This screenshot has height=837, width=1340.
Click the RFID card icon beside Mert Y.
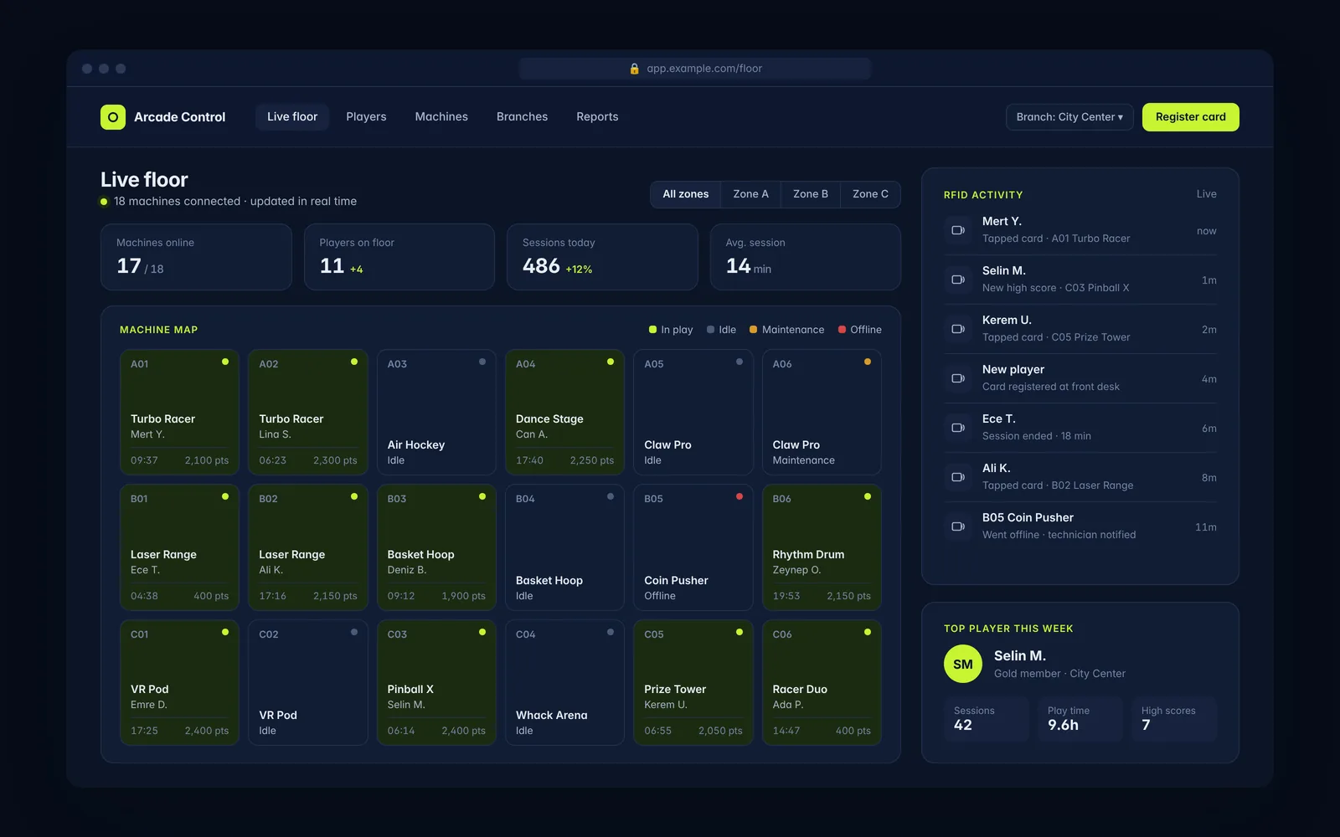[958, 230]
